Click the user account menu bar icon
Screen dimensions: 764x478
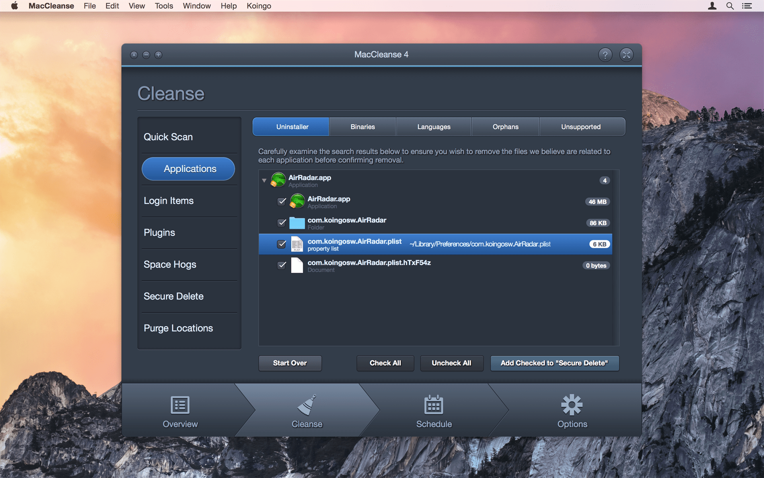(x=712, y=6)
